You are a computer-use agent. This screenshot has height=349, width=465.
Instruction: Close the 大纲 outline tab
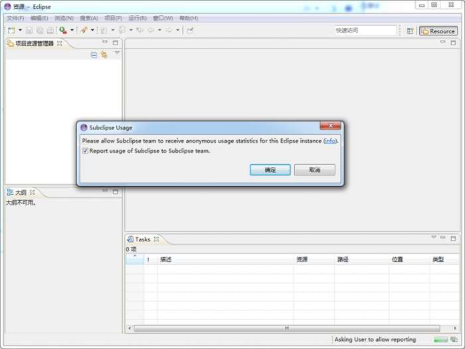point(33,192)
